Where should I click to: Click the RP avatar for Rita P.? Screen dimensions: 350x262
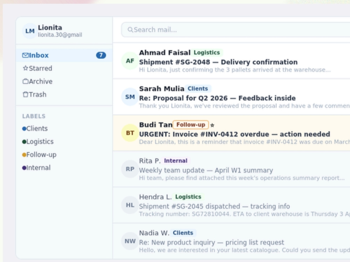tap(130, 169)
